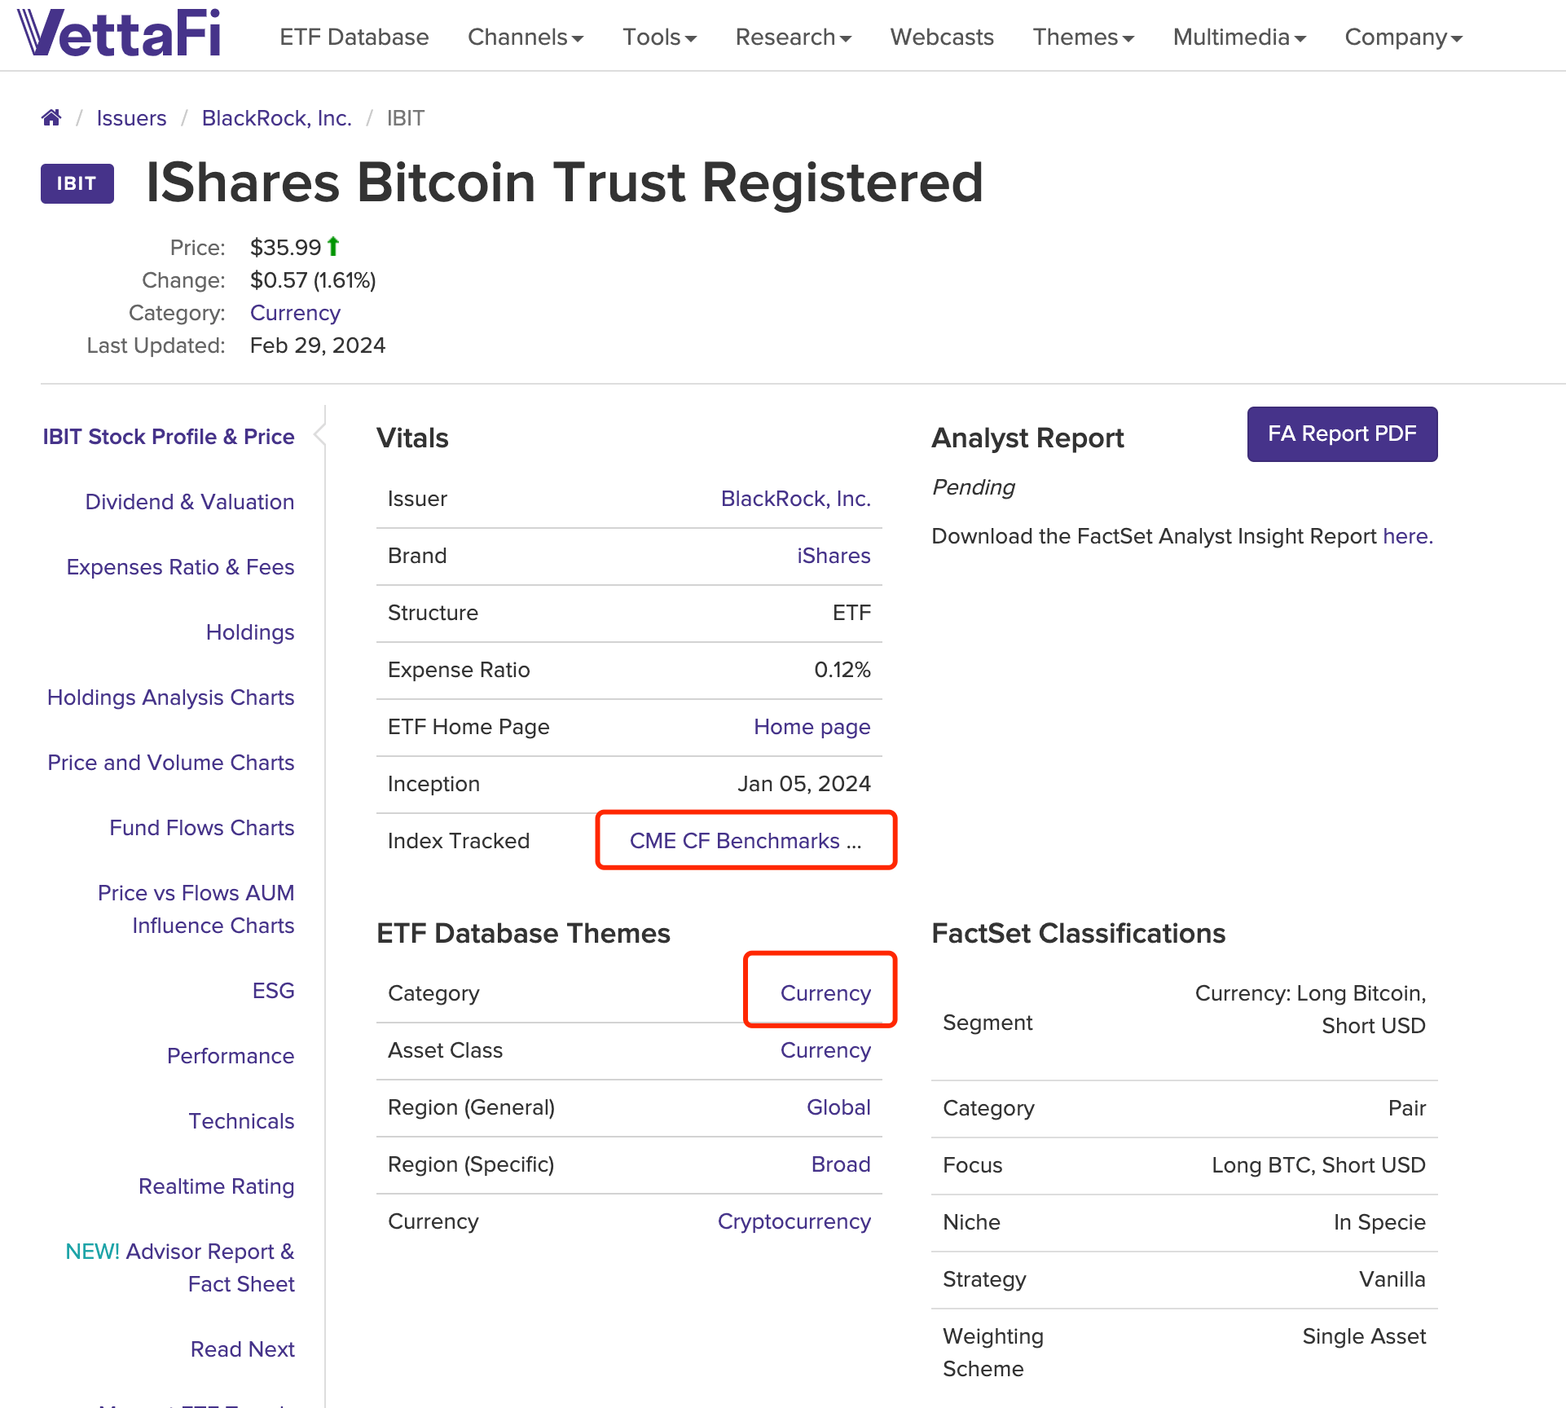Click the Jan 05, 2024 inception date
The image size is (1566, 1408).
click(804, 784)
